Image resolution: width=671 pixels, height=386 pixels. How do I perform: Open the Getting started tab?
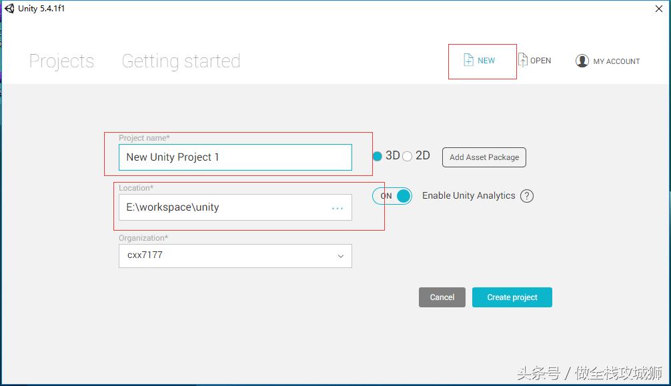click(180, 61)
